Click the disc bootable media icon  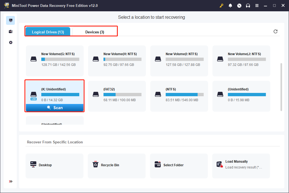point(239,6)
